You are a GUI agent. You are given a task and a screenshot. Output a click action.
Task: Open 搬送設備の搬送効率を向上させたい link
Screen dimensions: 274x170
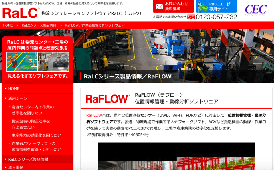click(x=31, y=124)
